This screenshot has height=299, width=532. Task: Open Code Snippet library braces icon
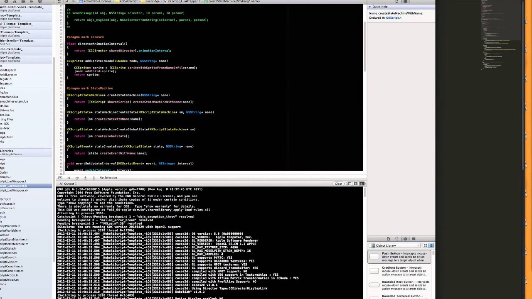tap(397, 239)
